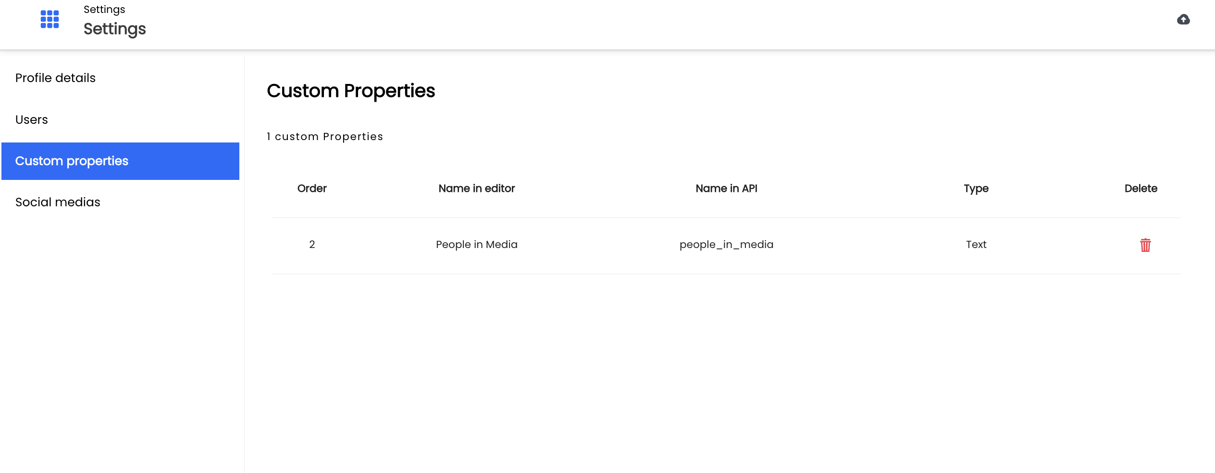
Task: Click the Settings breadcrumb label
Action: pos(104,10)
